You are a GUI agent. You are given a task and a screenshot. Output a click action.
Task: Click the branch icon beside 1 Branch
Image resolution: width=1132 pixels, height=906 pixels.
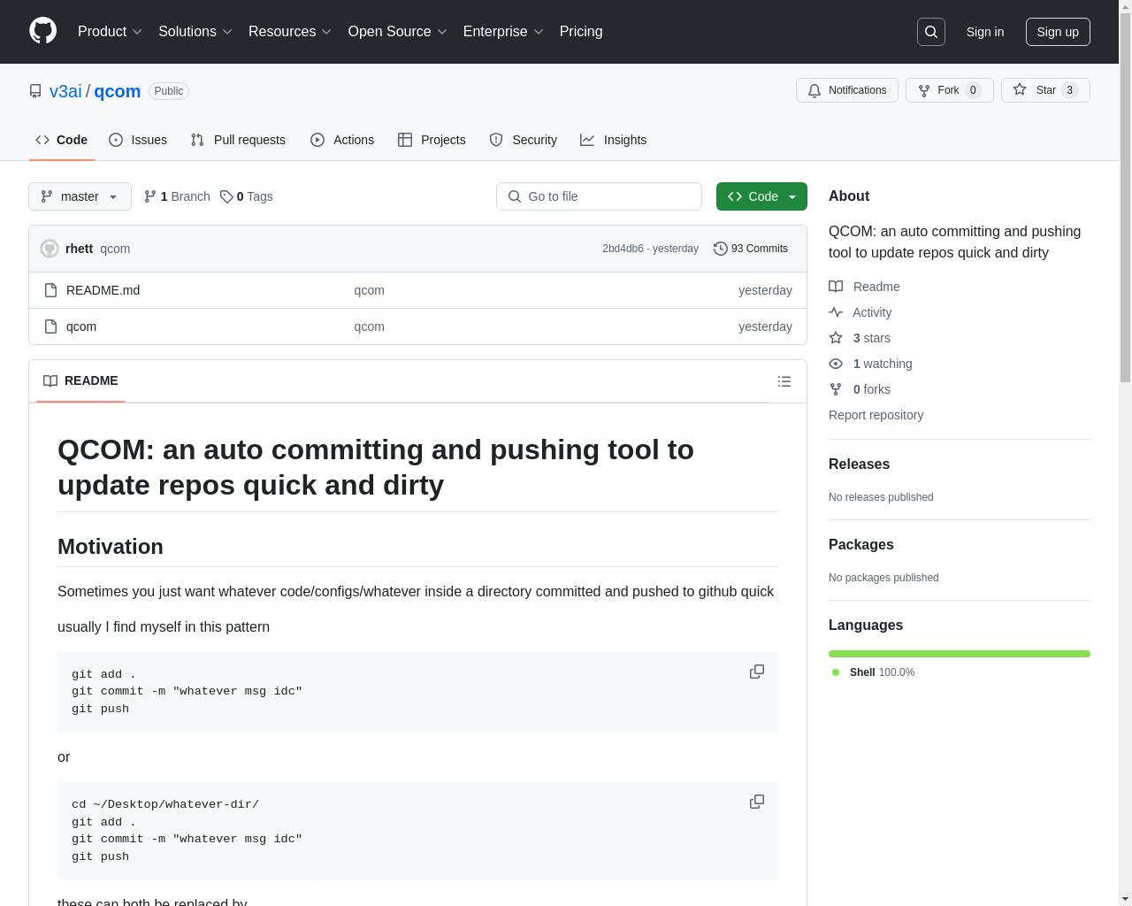[x=150, y=196]
